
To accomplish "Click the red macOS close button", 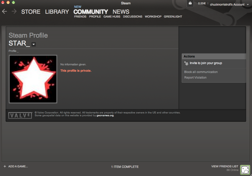I will pyautogui.click(x=3, y=2).
